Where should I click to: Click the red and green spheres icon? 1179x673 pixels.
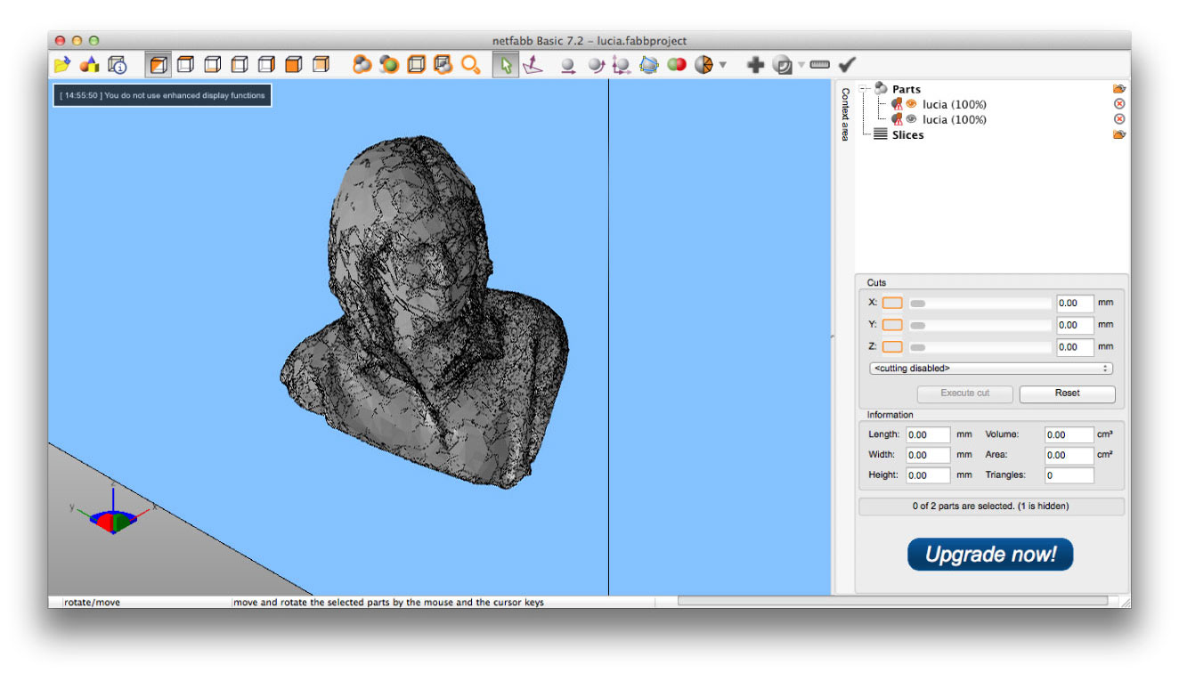tap(677, 65)
